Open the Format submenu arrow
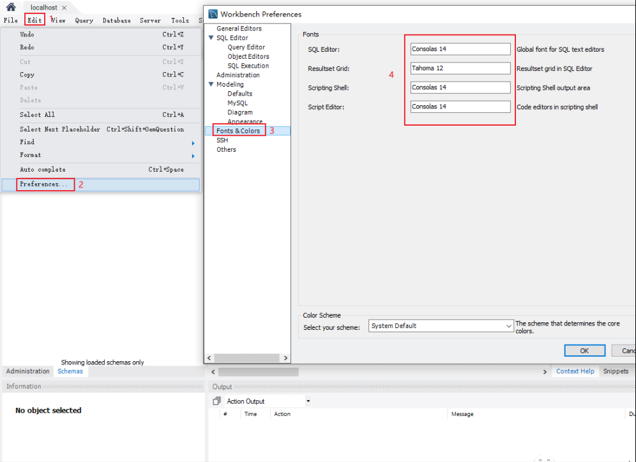The image size is (636, 462). pos(193,156)
